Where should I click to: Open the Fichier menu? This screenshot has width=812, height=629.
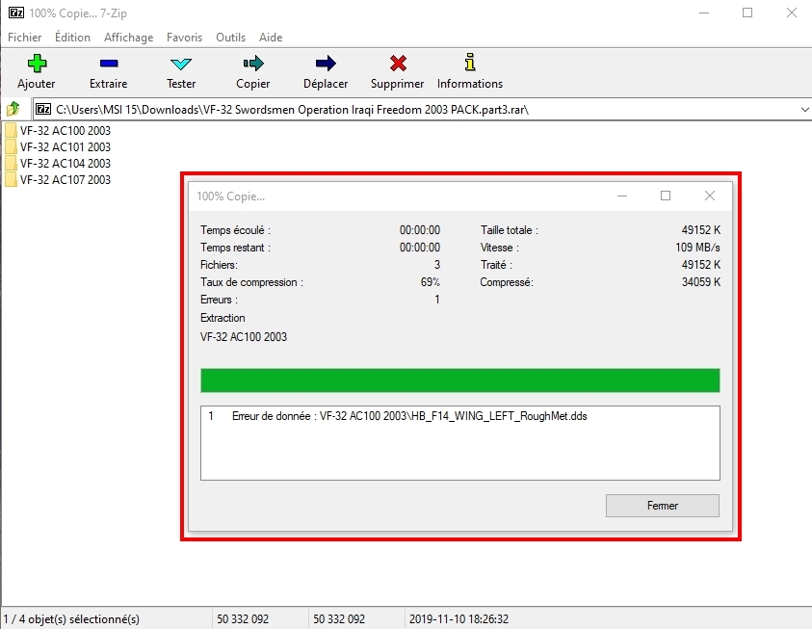point(24,38)
